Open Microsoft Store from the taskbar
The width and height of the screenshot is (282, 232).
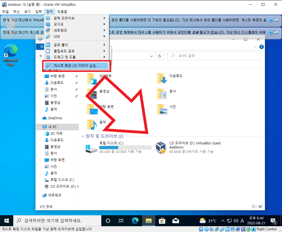tap(162, 221)
